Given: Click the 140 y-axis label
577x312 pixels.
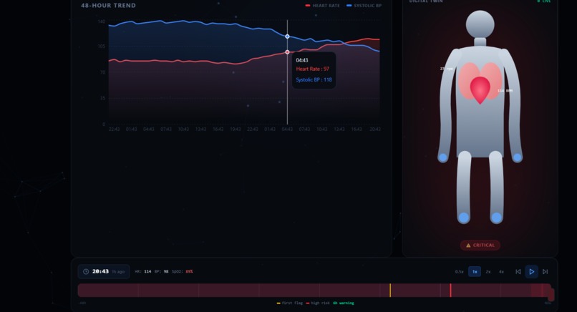Looking at the screenshot, I should (x=102, y=21).
